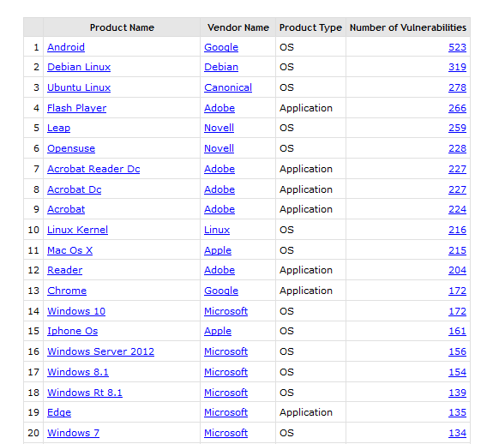The image size is (493, 444).
Task: View the 204 vulnerabilities for Reader
Action: point(458,270)
